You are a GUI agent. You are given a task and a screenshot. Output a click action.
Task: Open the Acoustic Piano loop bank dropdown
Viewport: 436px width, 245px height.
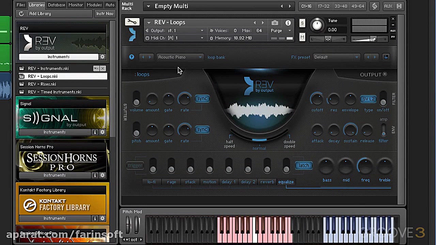point(180,57)
